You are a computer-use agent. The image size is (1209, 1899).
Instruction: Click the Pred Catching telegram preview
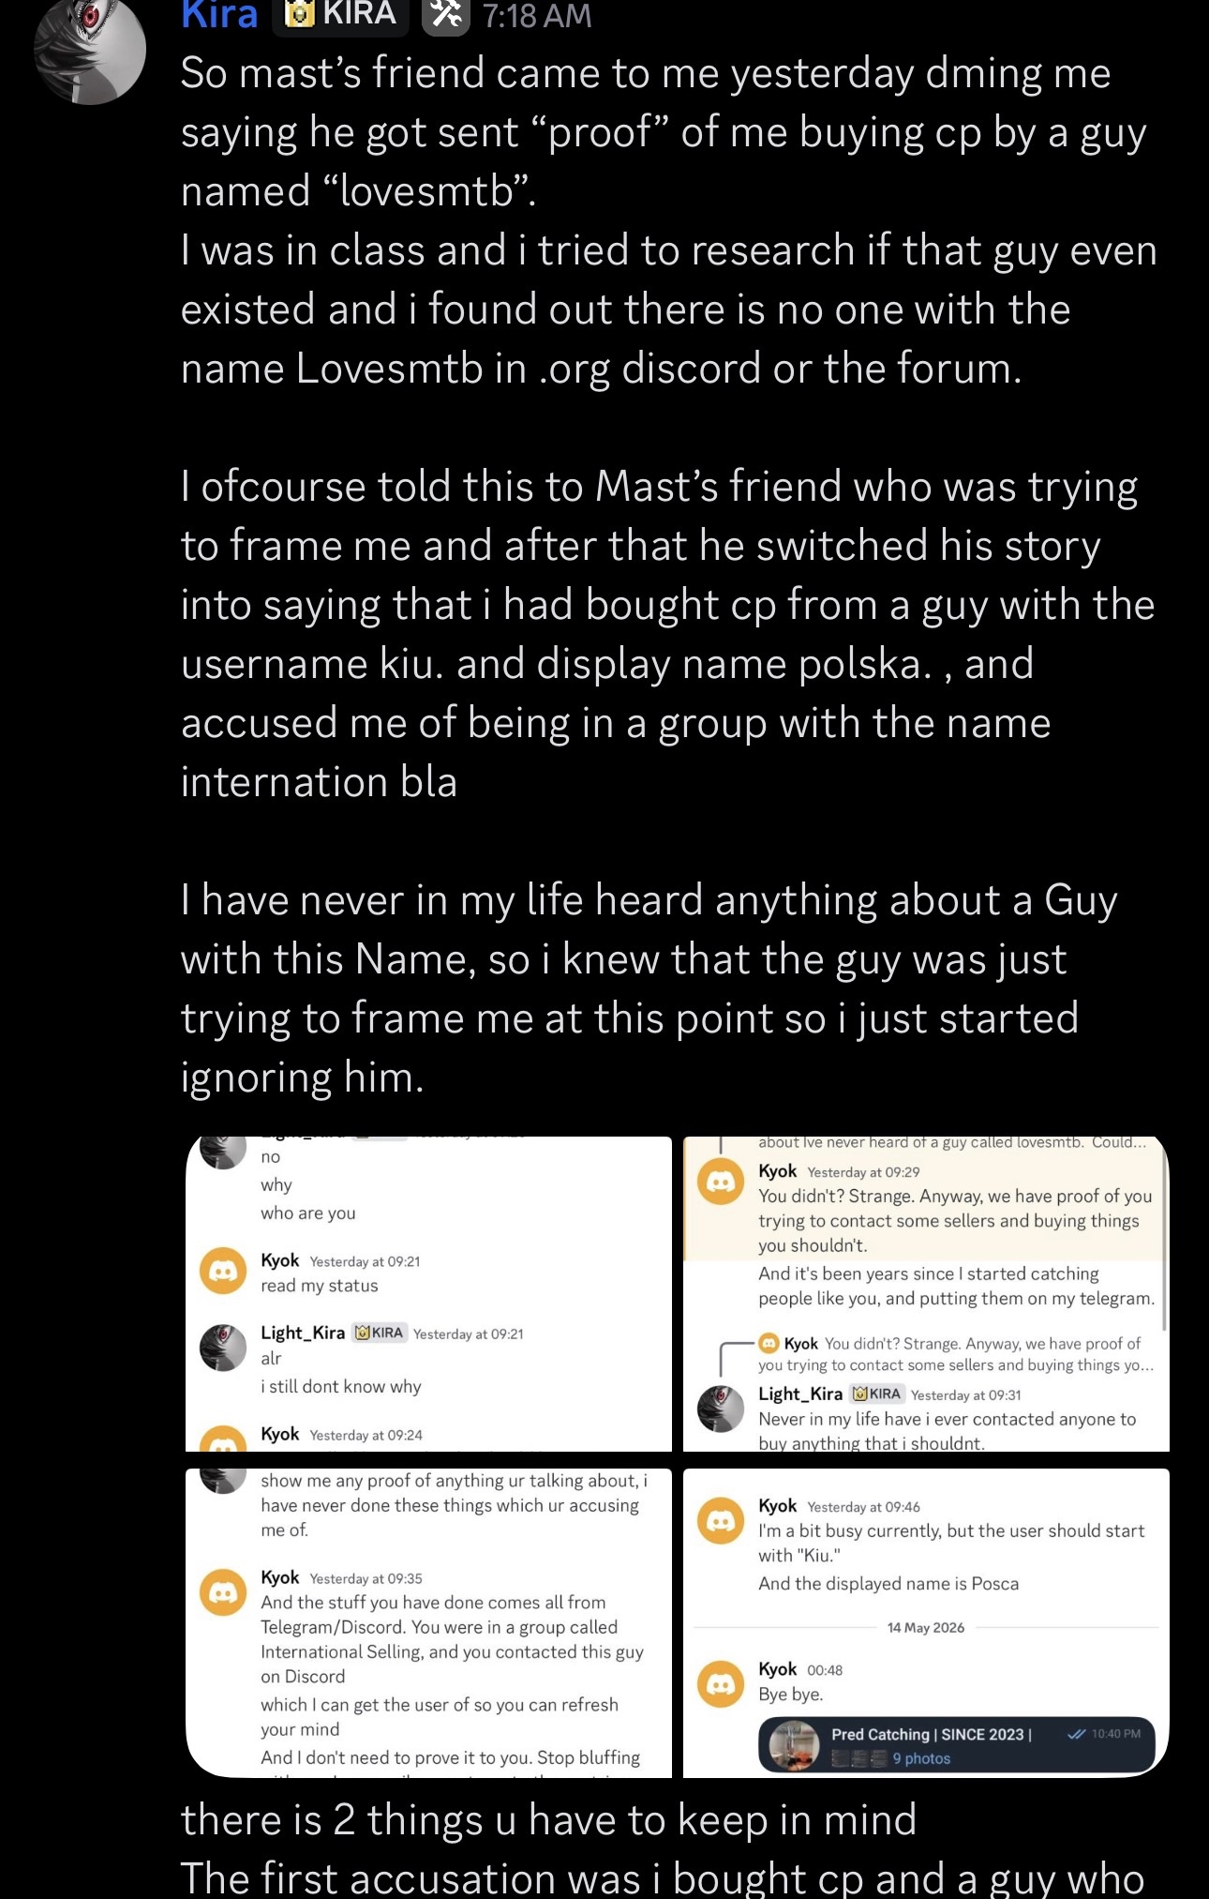click(956, 1745)
